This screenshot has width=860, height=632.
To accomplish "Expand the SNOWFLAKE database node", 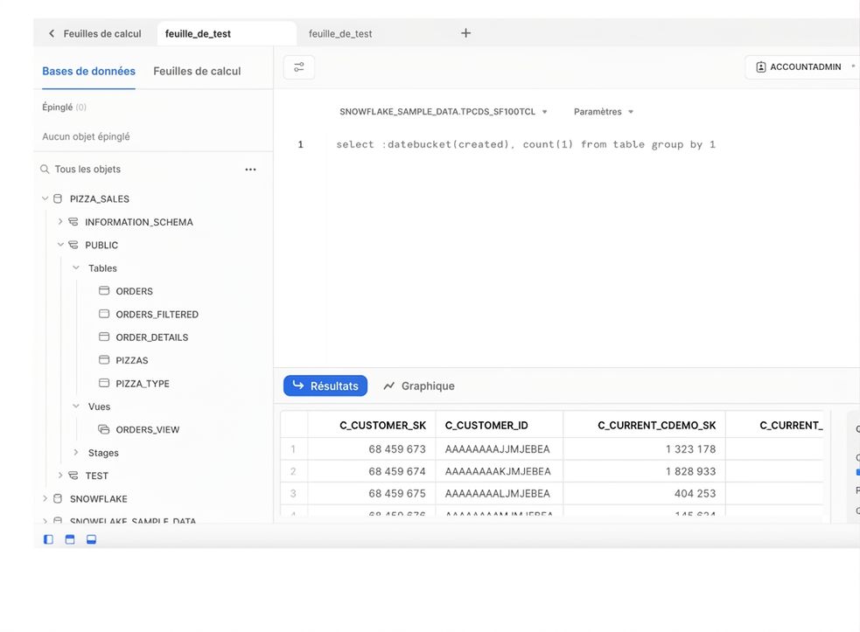I will pos(45,498).
